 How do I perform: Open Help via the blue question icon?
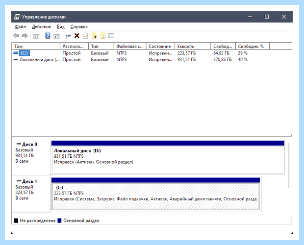coord(48,36)
